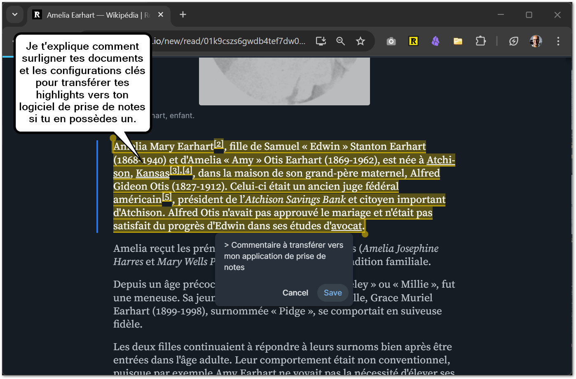Click into the note comment text field
576x379 pixels.
[283, 256]
